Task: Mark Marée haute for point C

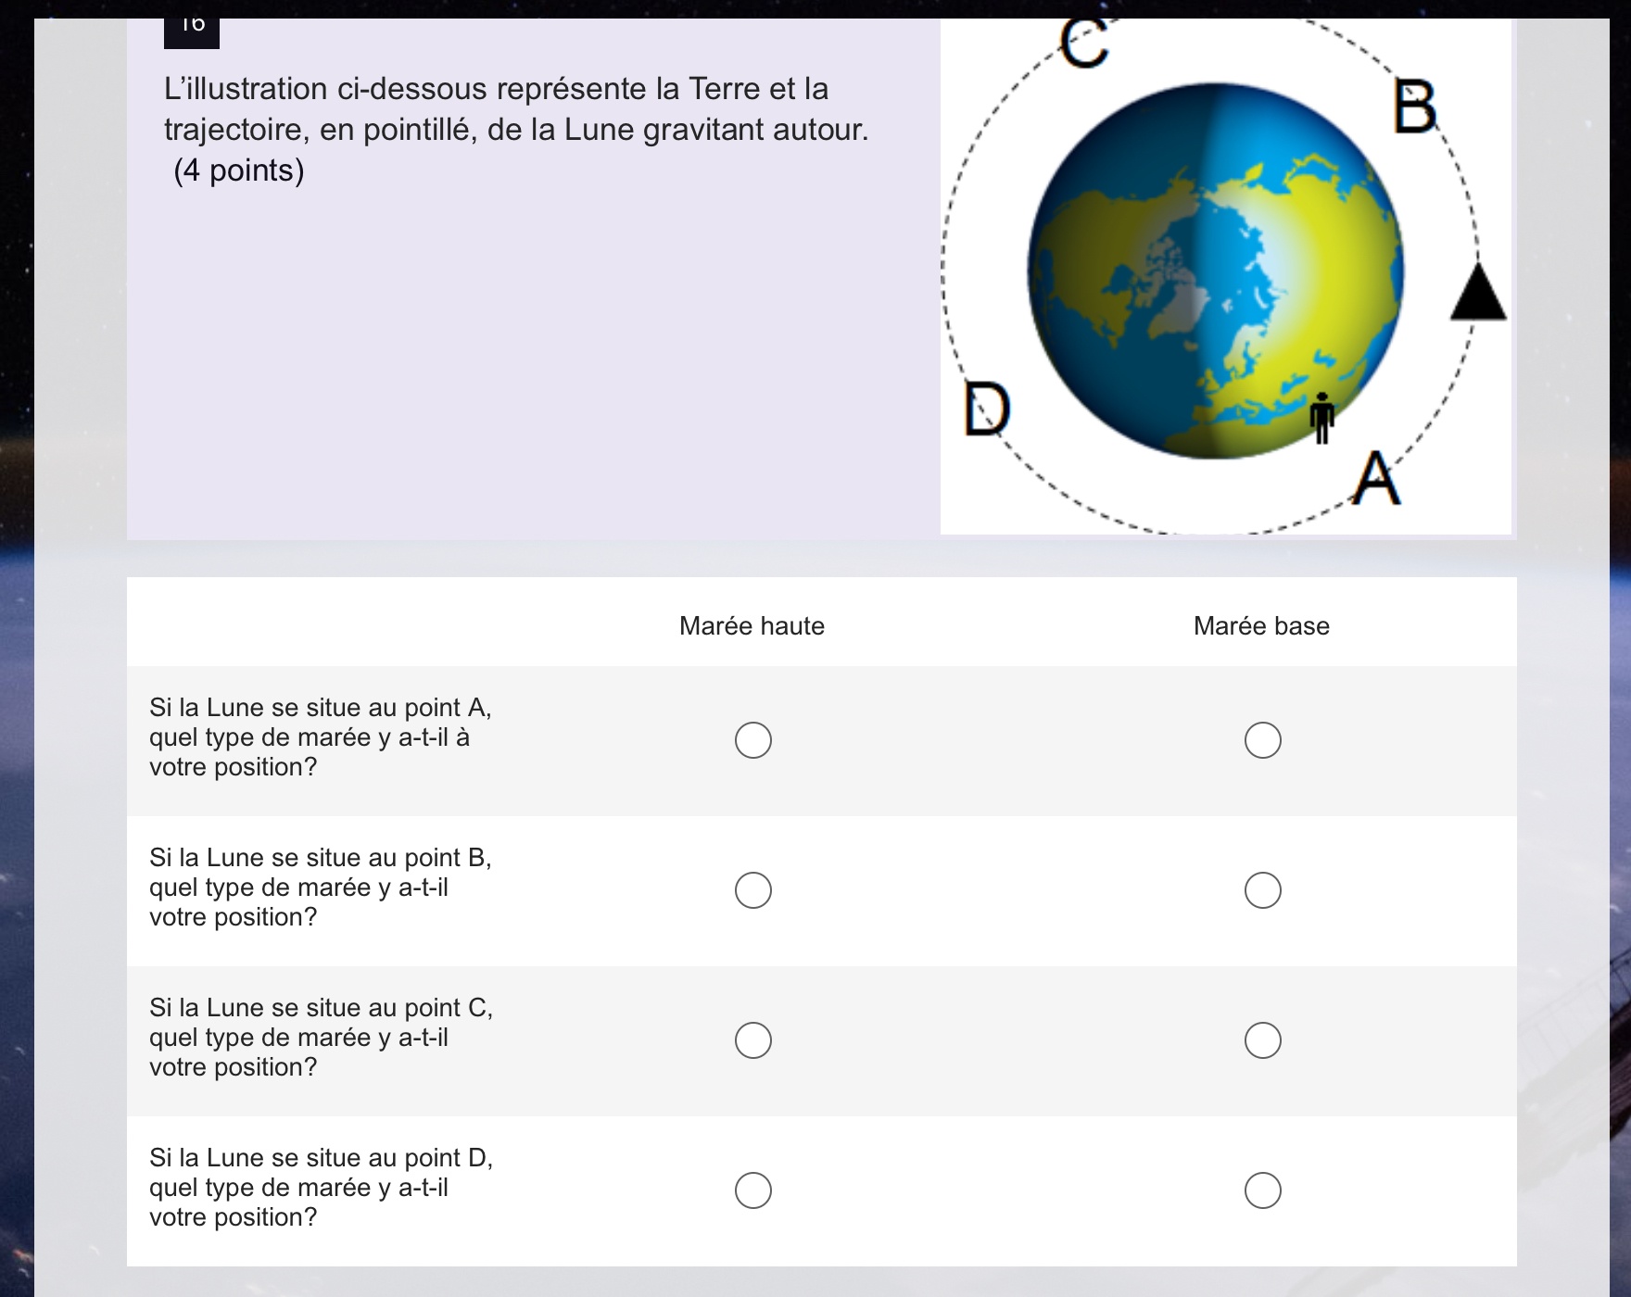Action: 752,1040
